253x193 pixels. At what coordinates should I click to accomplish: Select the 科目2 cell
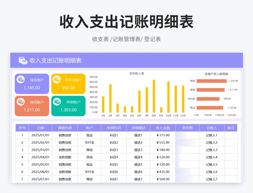tap(114, 143)
